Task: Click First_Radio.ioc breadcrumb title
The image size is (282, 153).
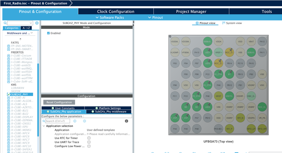Action: 35,3
